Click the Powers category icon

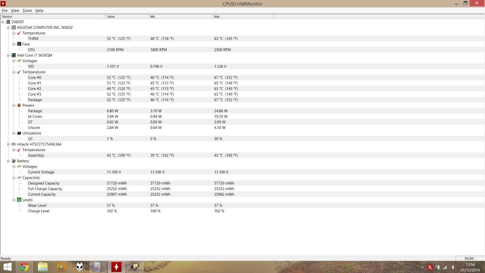[19, 105]
